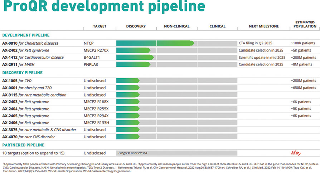Click the 'MECP2 R255X' target cell
The height and width of the screenshot is (173, 320).
(x=96, y=109)
